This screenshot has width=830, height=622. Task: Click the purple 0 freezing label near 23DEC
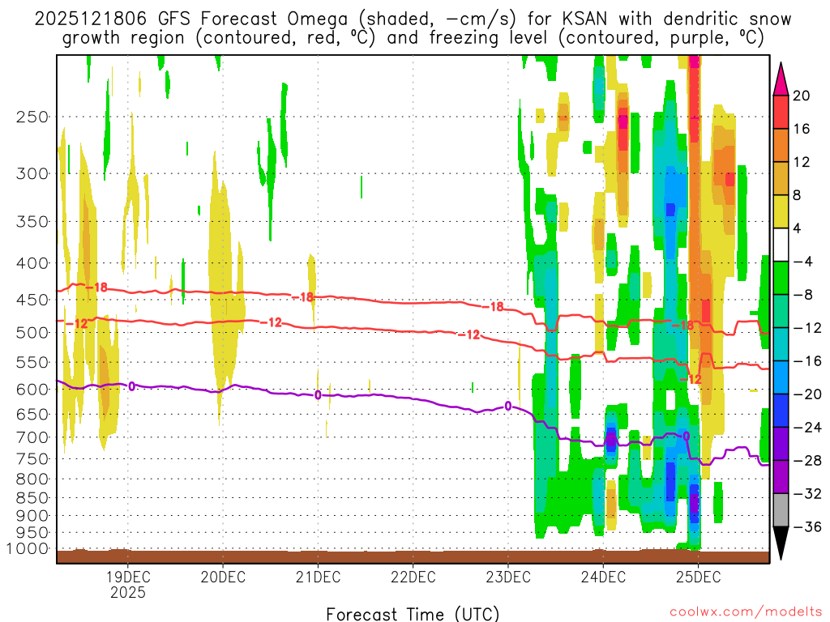(x=508, y=407)
